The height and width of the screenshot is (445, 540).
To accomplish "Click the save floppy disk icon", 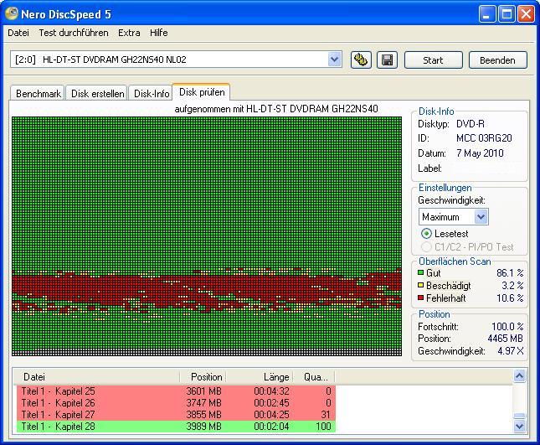I will point(386,60).
